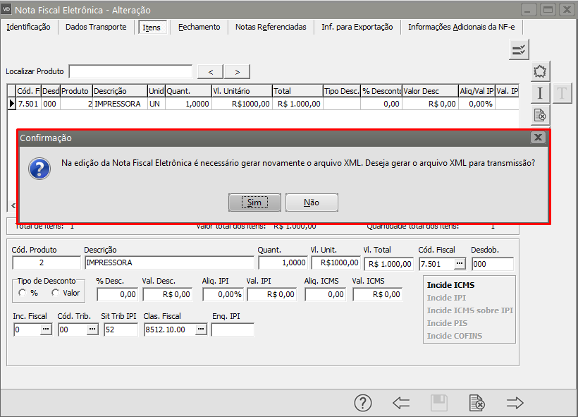
Task: Close the Confirmação dialog with X
Action: (538, 138)
